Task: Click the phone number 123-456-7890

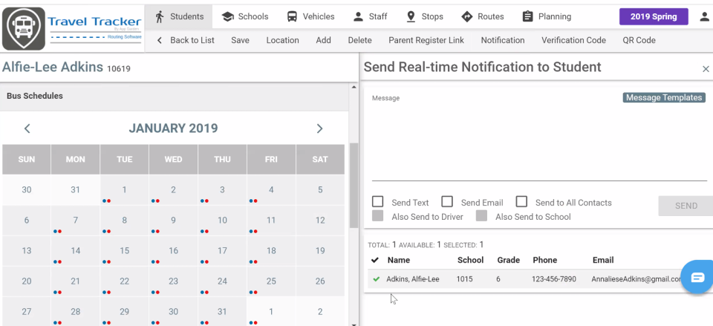Action: 553,279
